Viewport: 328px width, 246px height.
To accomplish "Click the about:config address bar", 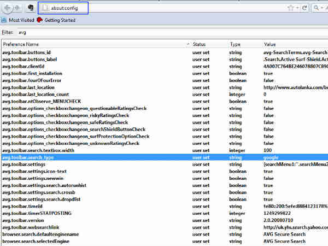I will click(x=164, y=8).
